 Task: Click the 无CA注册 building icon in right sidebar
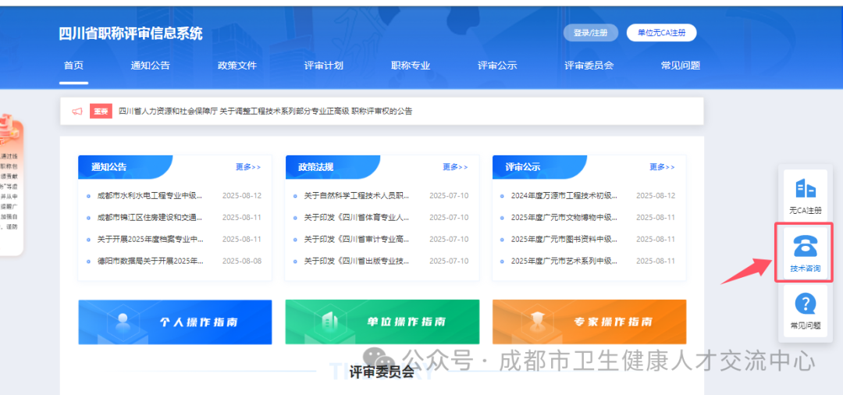pos(805,189)
